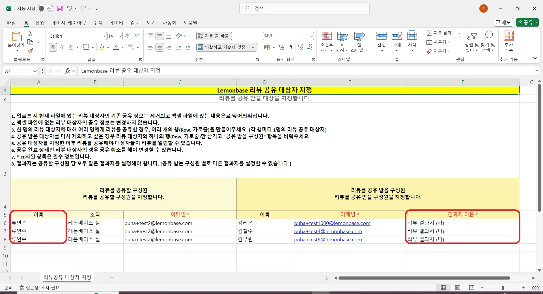Screen dimensions: 543x294
Task: Click the 공유 share button
Action: [527, 22]
